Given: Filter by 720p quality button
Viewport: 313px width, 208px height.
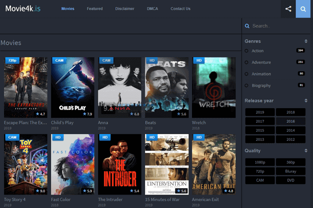Looking at the screenshot, I should coord(260,171).
